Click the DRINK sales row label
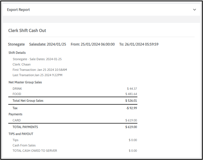This screenshot has height=160, width=203. 17,89
